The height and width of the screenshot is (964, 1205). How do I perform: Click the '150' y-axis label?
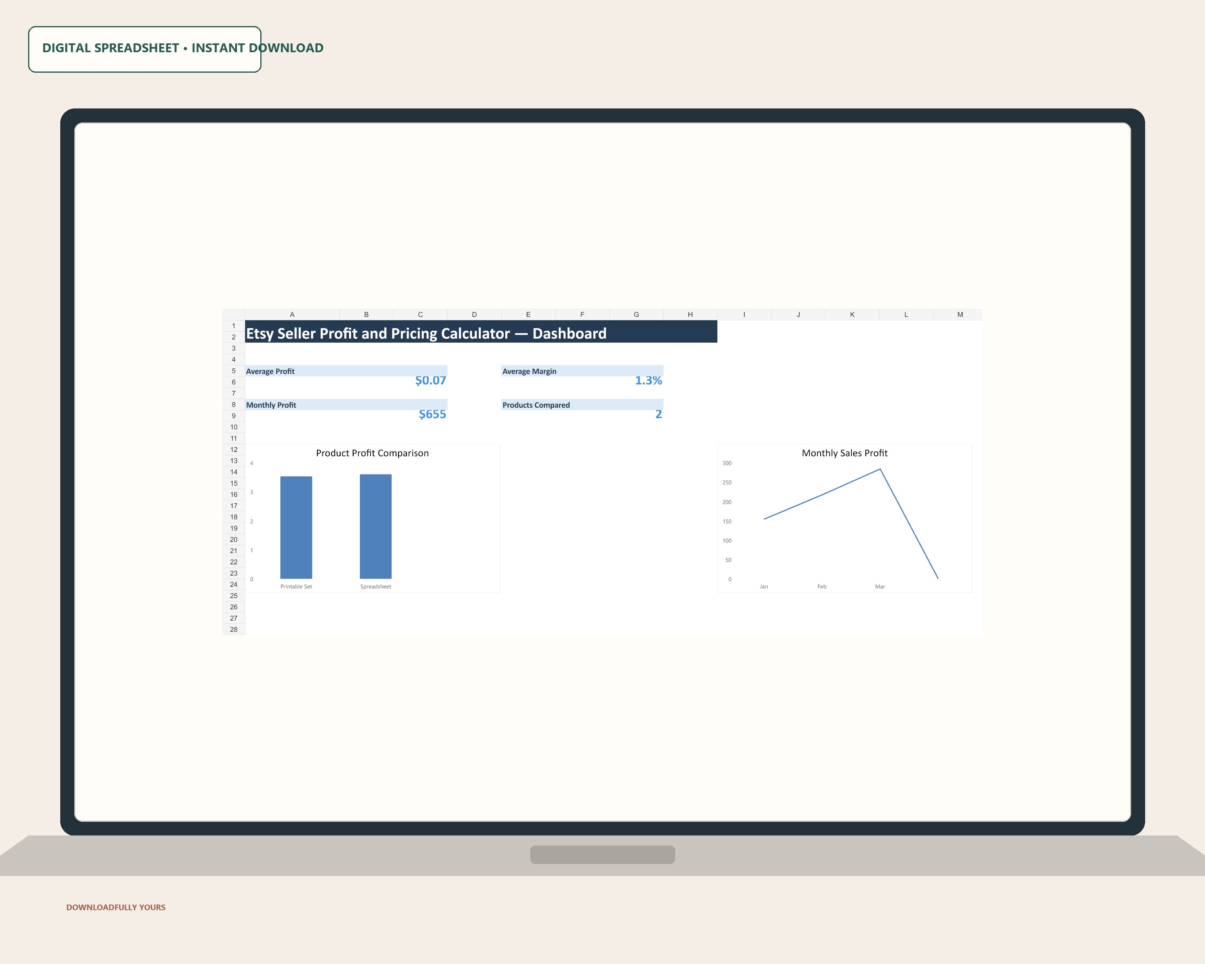click(727, 521)
